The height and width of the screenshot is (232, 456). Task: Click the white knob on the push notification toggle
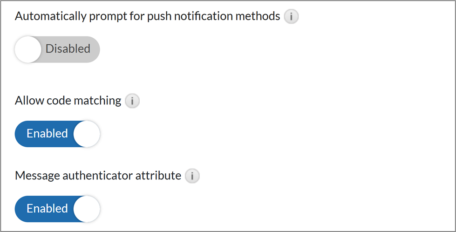28,49
